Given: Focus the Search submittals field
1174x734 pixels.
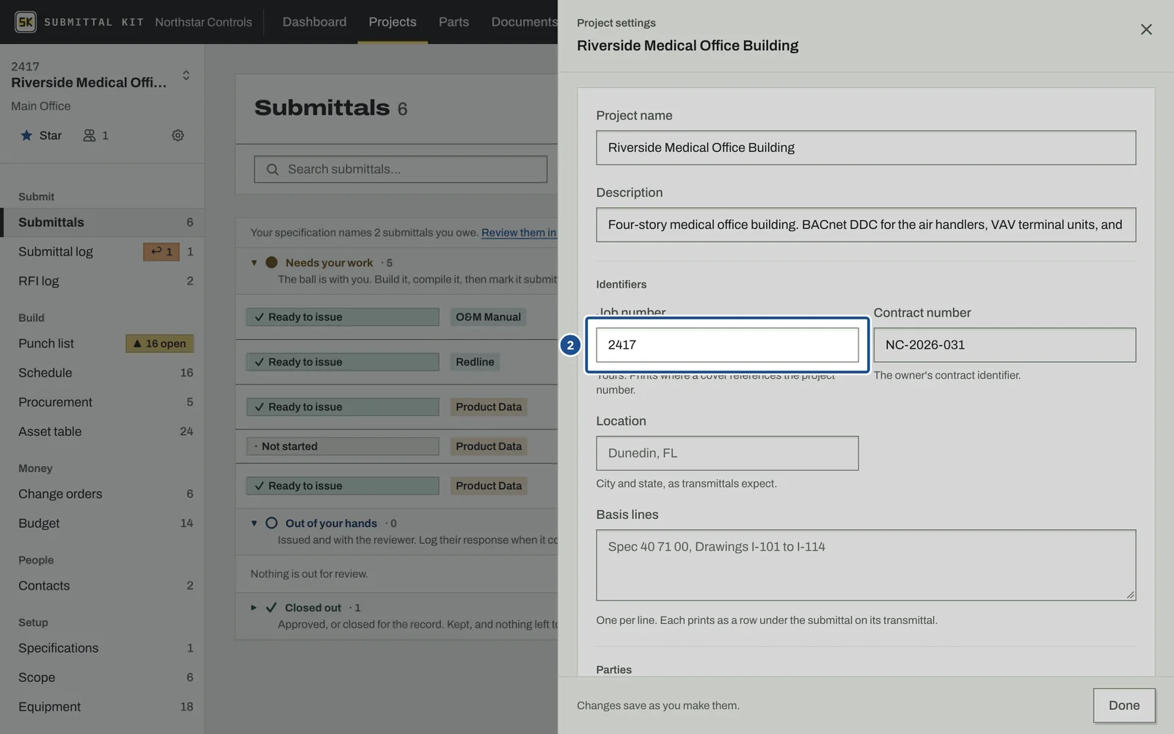Looking at the screenshot, I should tap(401, 170).
